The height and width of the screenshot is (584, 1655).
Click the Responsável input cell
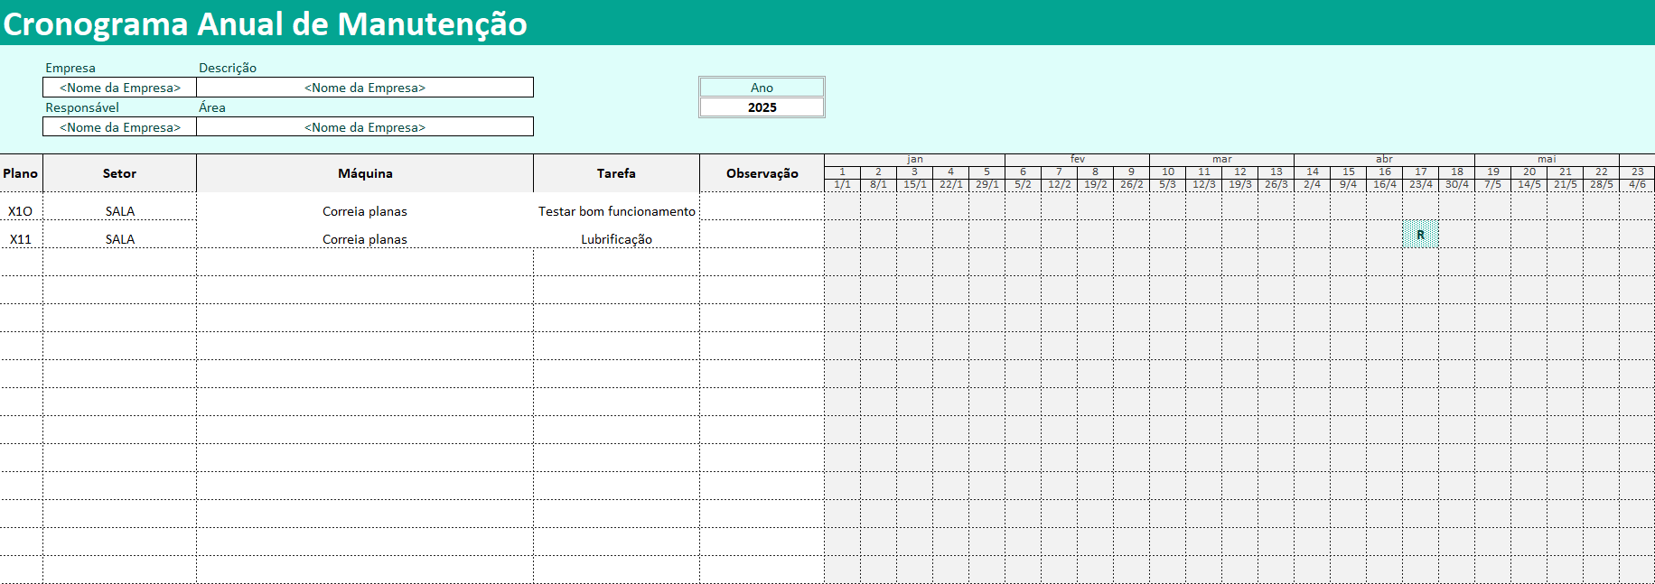(119, 127)
